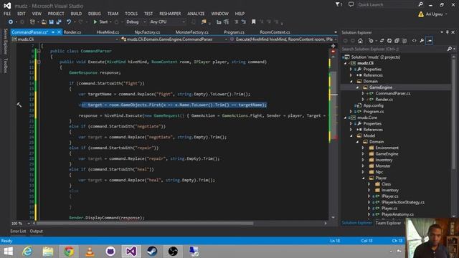
Task: Open Google Chrome from the taskbar
Action: (x=69, y=252)
